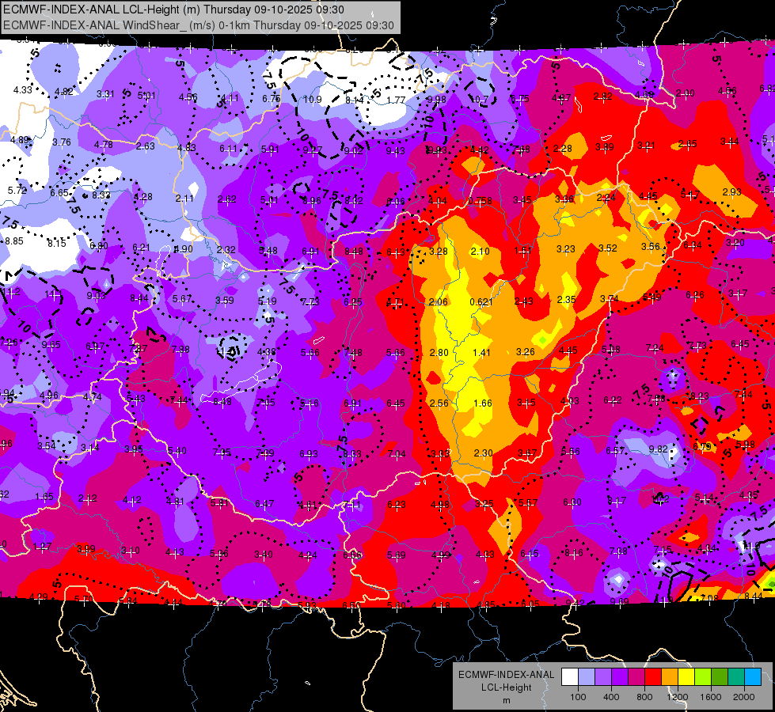Image resolution: width=775 pixels, height=712 pixels.
Task: Click the wind shear value 2.10
Action: click(x=480, y=252)
